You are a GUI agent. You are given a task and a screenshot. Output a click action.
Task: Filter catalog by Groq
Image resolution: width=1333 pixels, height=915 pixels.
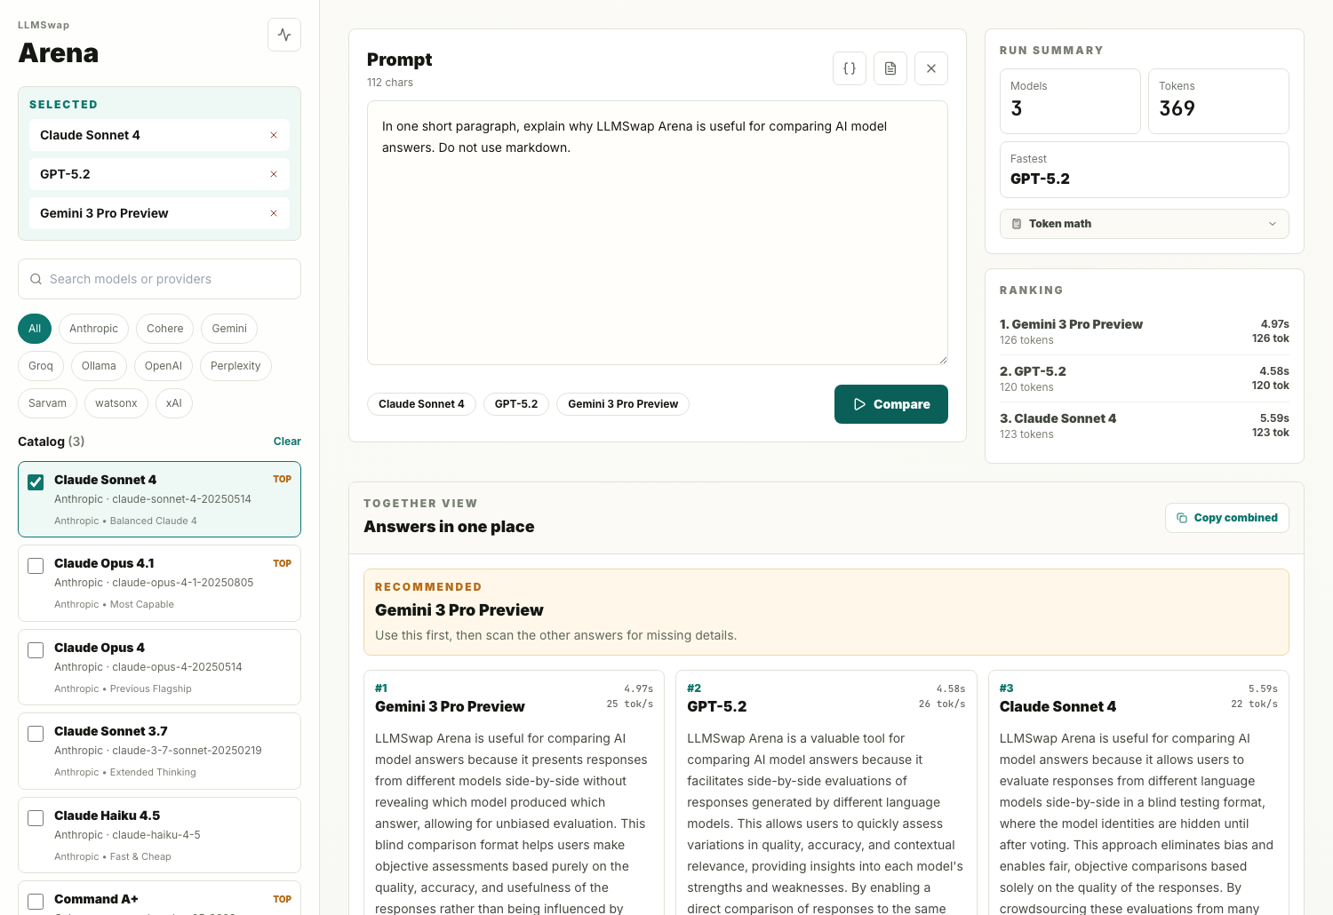coord(41,366)
